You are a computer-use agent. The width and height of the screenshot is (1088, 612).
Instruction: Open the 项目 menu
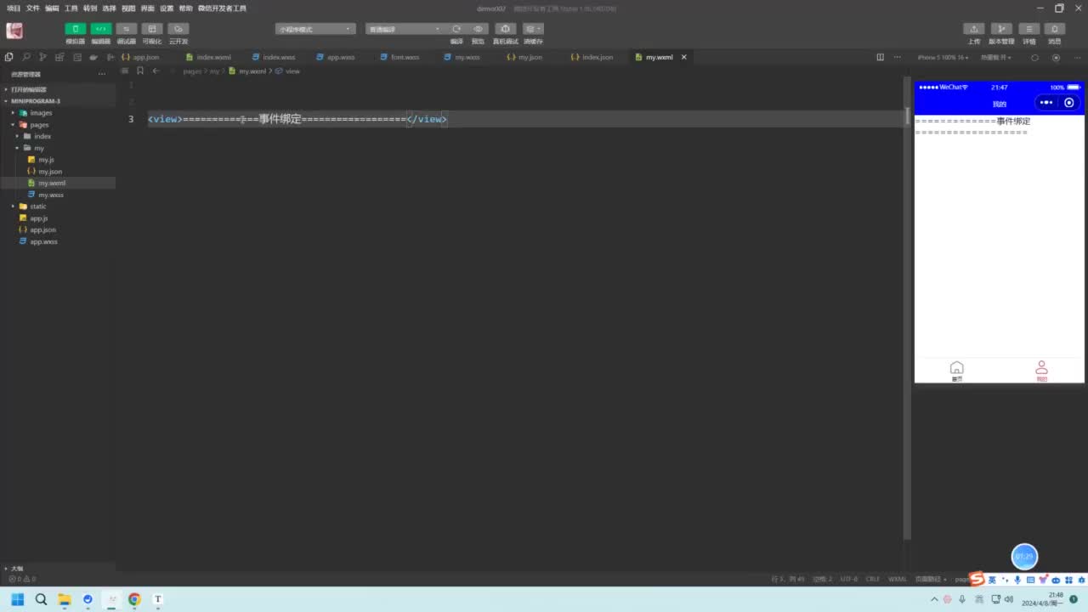pyautogui.click(x=14, y=8)
